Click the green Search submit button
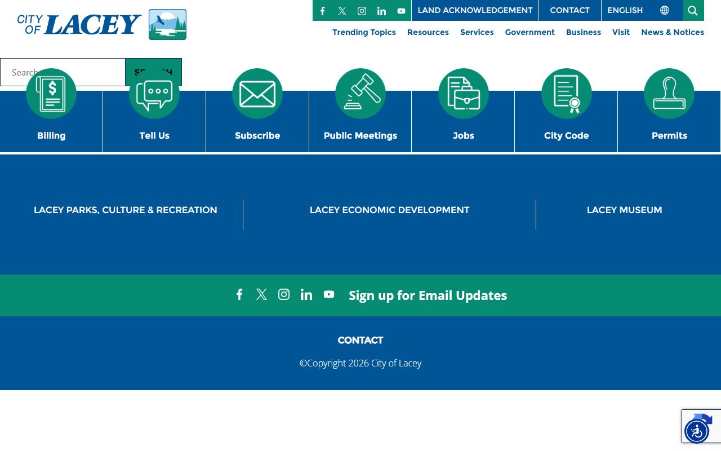The width and height of the screenshot is (721, 451). 153,72
